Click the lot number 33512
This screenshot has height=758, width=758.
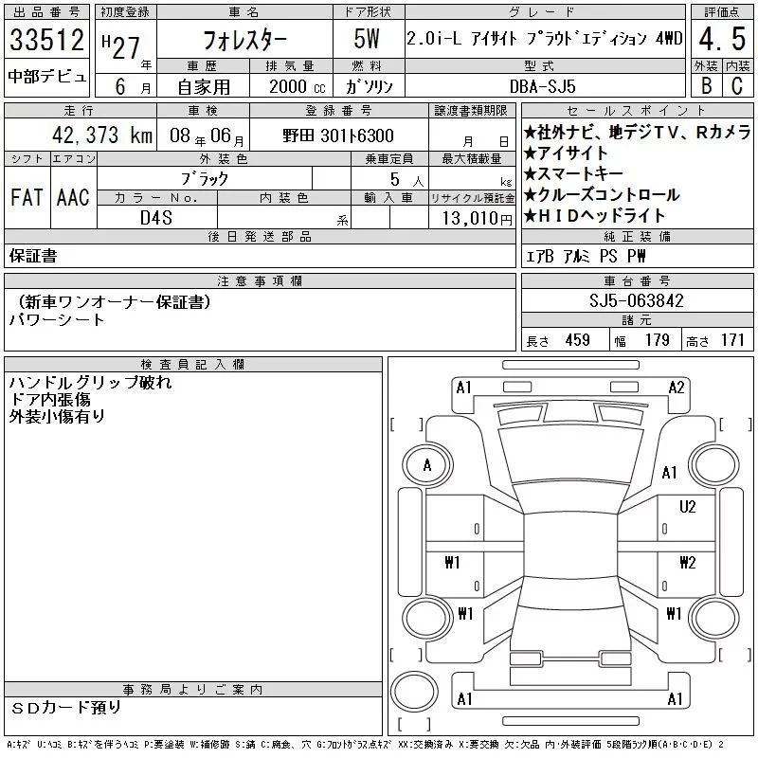pyautogui.click(x=47, y=41)
